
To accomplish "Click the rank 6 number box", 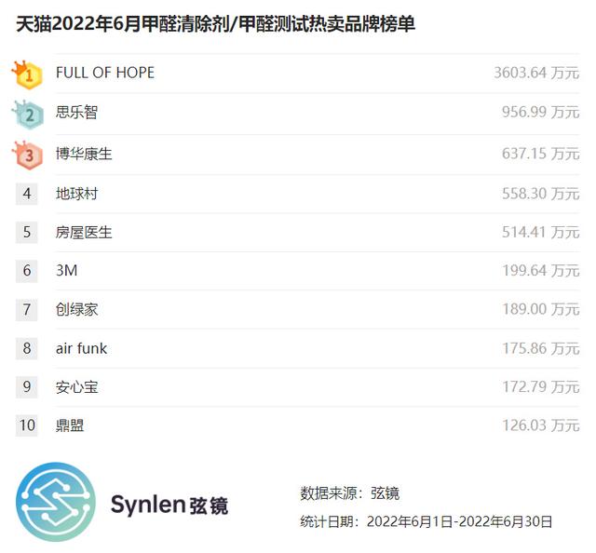I will click(x=27, y=271).
